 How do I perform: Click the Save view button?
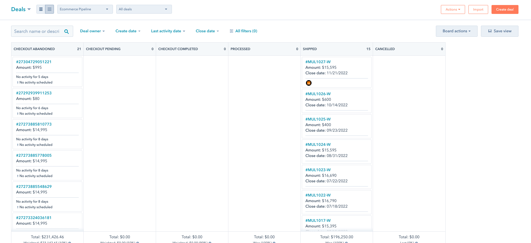coord(500,31)
